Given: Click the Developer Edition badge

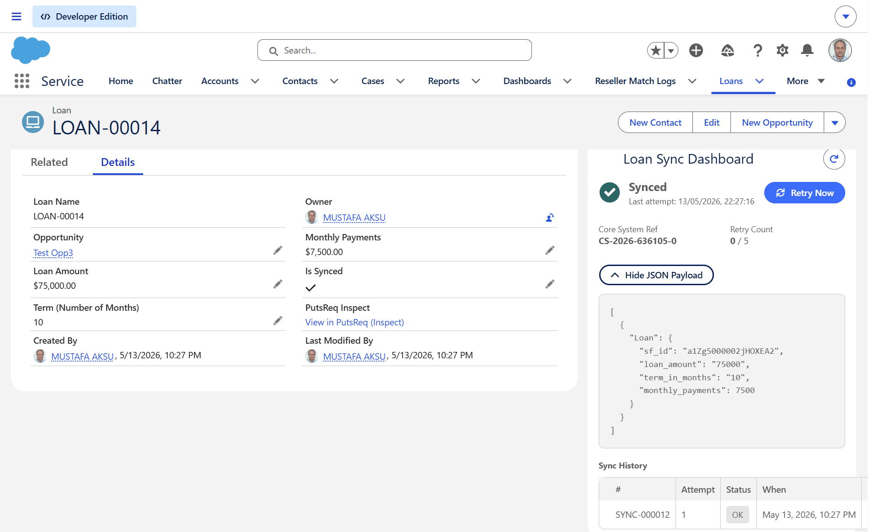Looking at the screenshot, I should (x=84, y=16).
